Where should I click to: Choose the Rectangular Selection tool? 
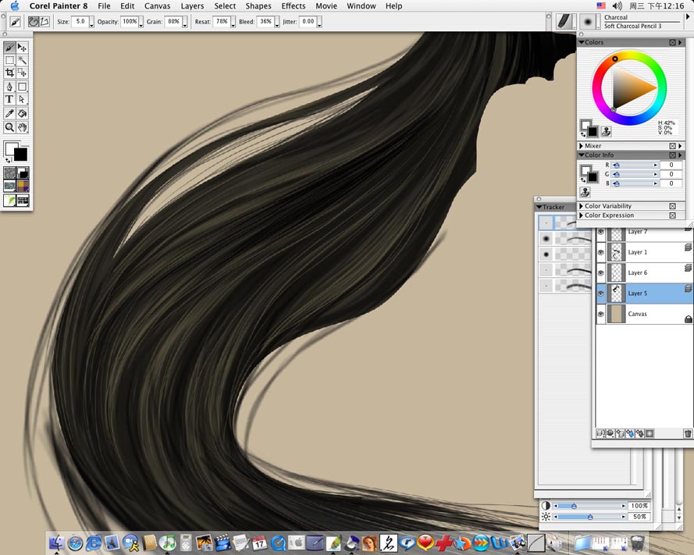[x=9, y=60]
